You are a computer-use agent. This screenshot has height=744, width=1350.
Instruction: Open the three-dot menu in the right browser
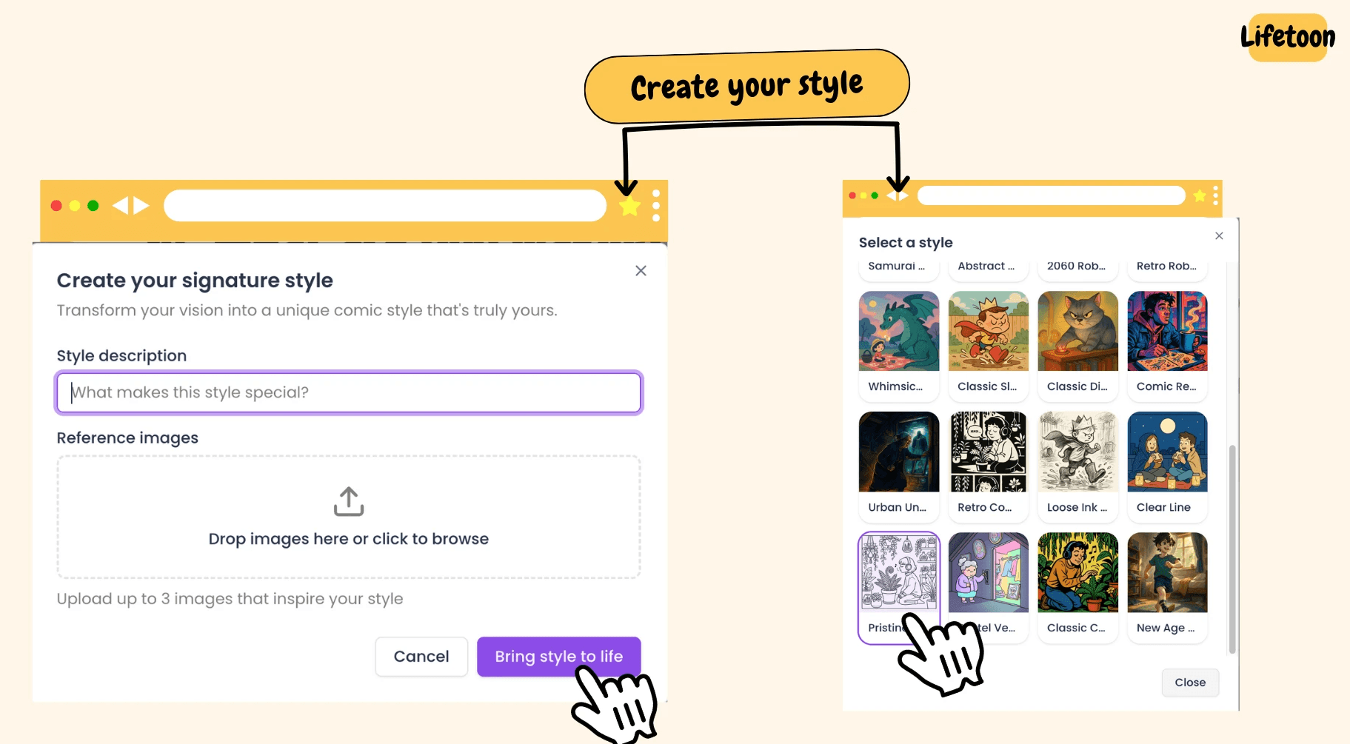(1214, 195)
